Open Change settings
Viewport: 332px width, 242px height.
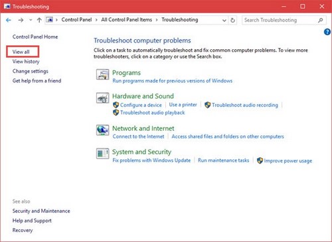[x=31, y=71]
